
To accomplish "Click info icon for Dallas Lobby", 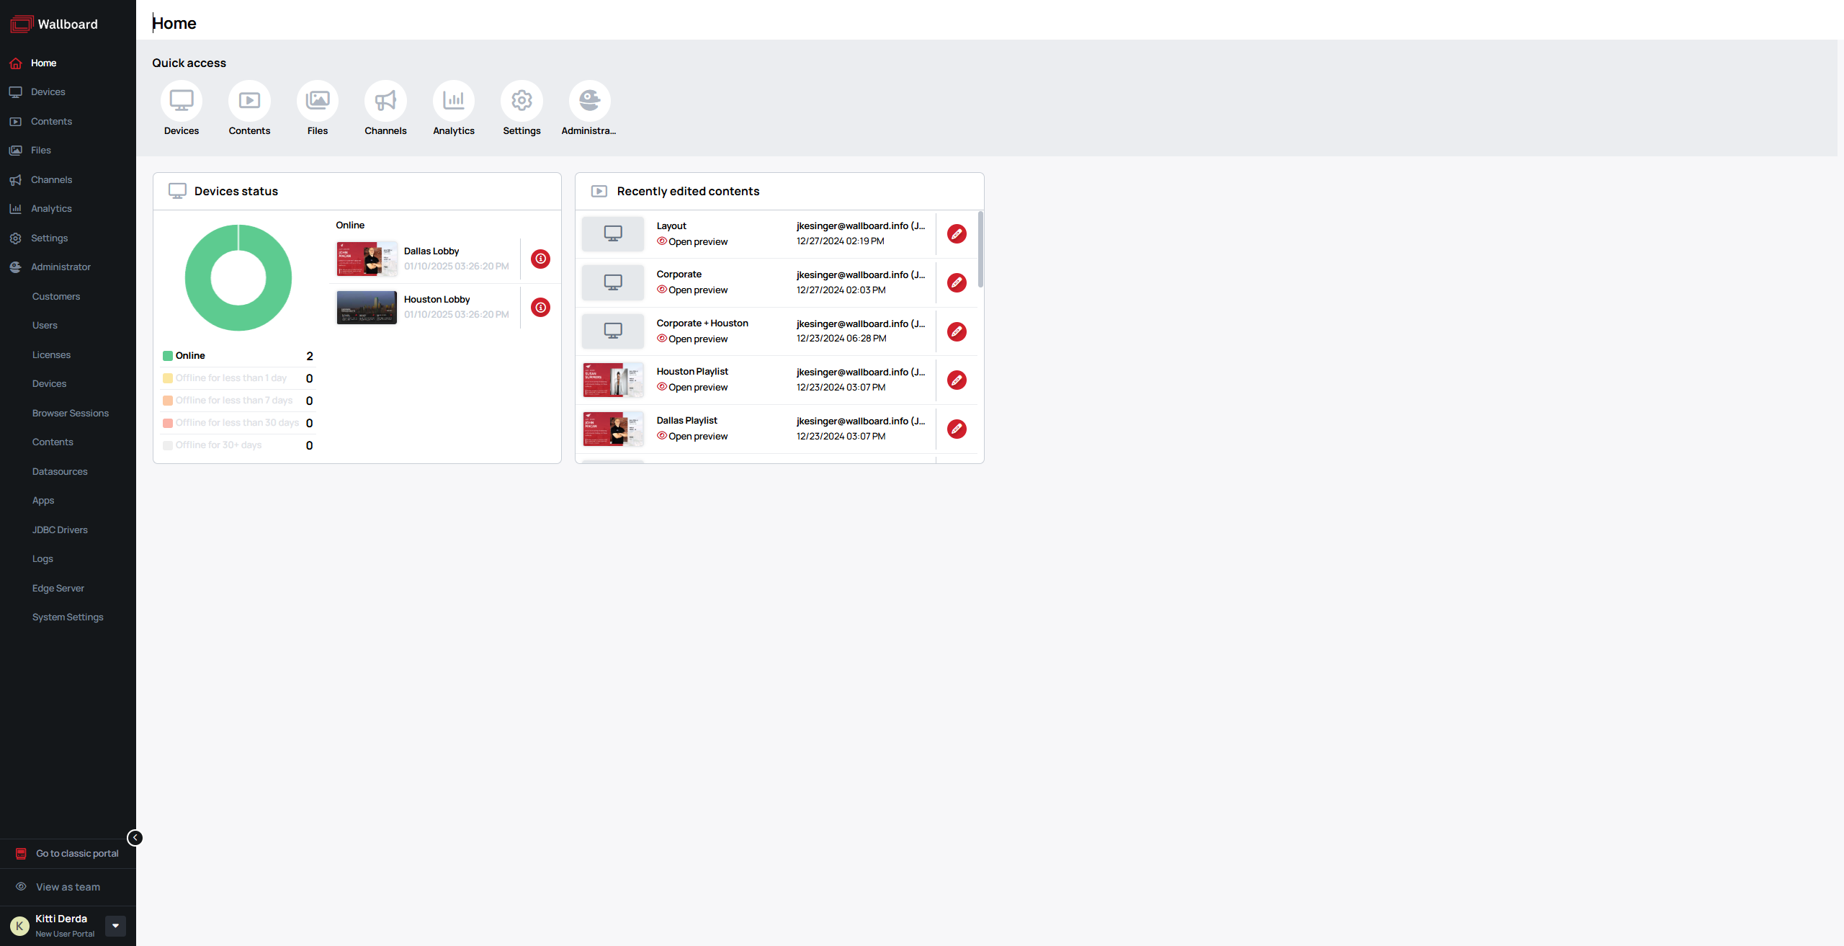I will tap(540, 259).
